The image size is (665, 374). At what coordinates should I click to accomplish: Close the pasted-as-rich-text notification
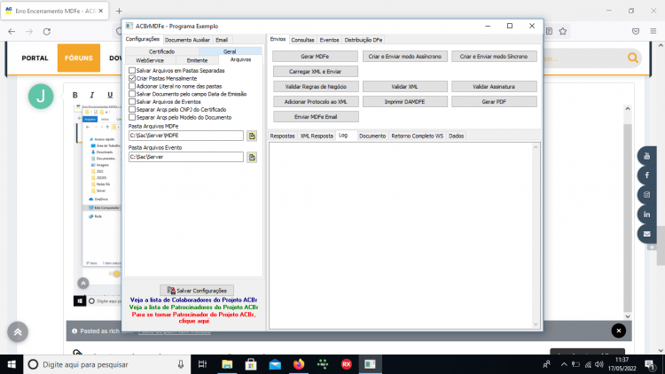(618, 331)
